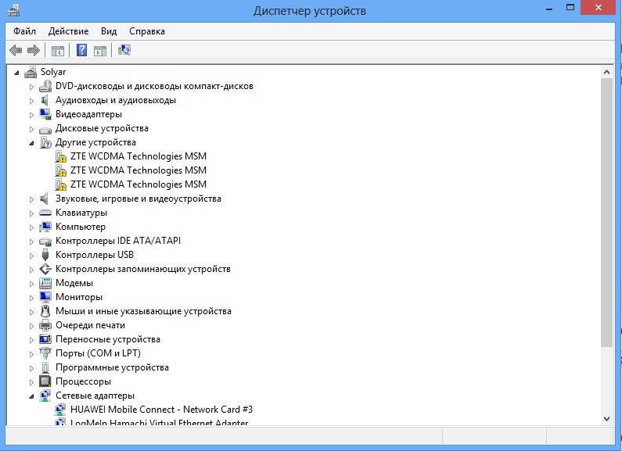Click the Другие устройства question-mark icon
This screenshot has width=622, height=451.
click(45, 143)
